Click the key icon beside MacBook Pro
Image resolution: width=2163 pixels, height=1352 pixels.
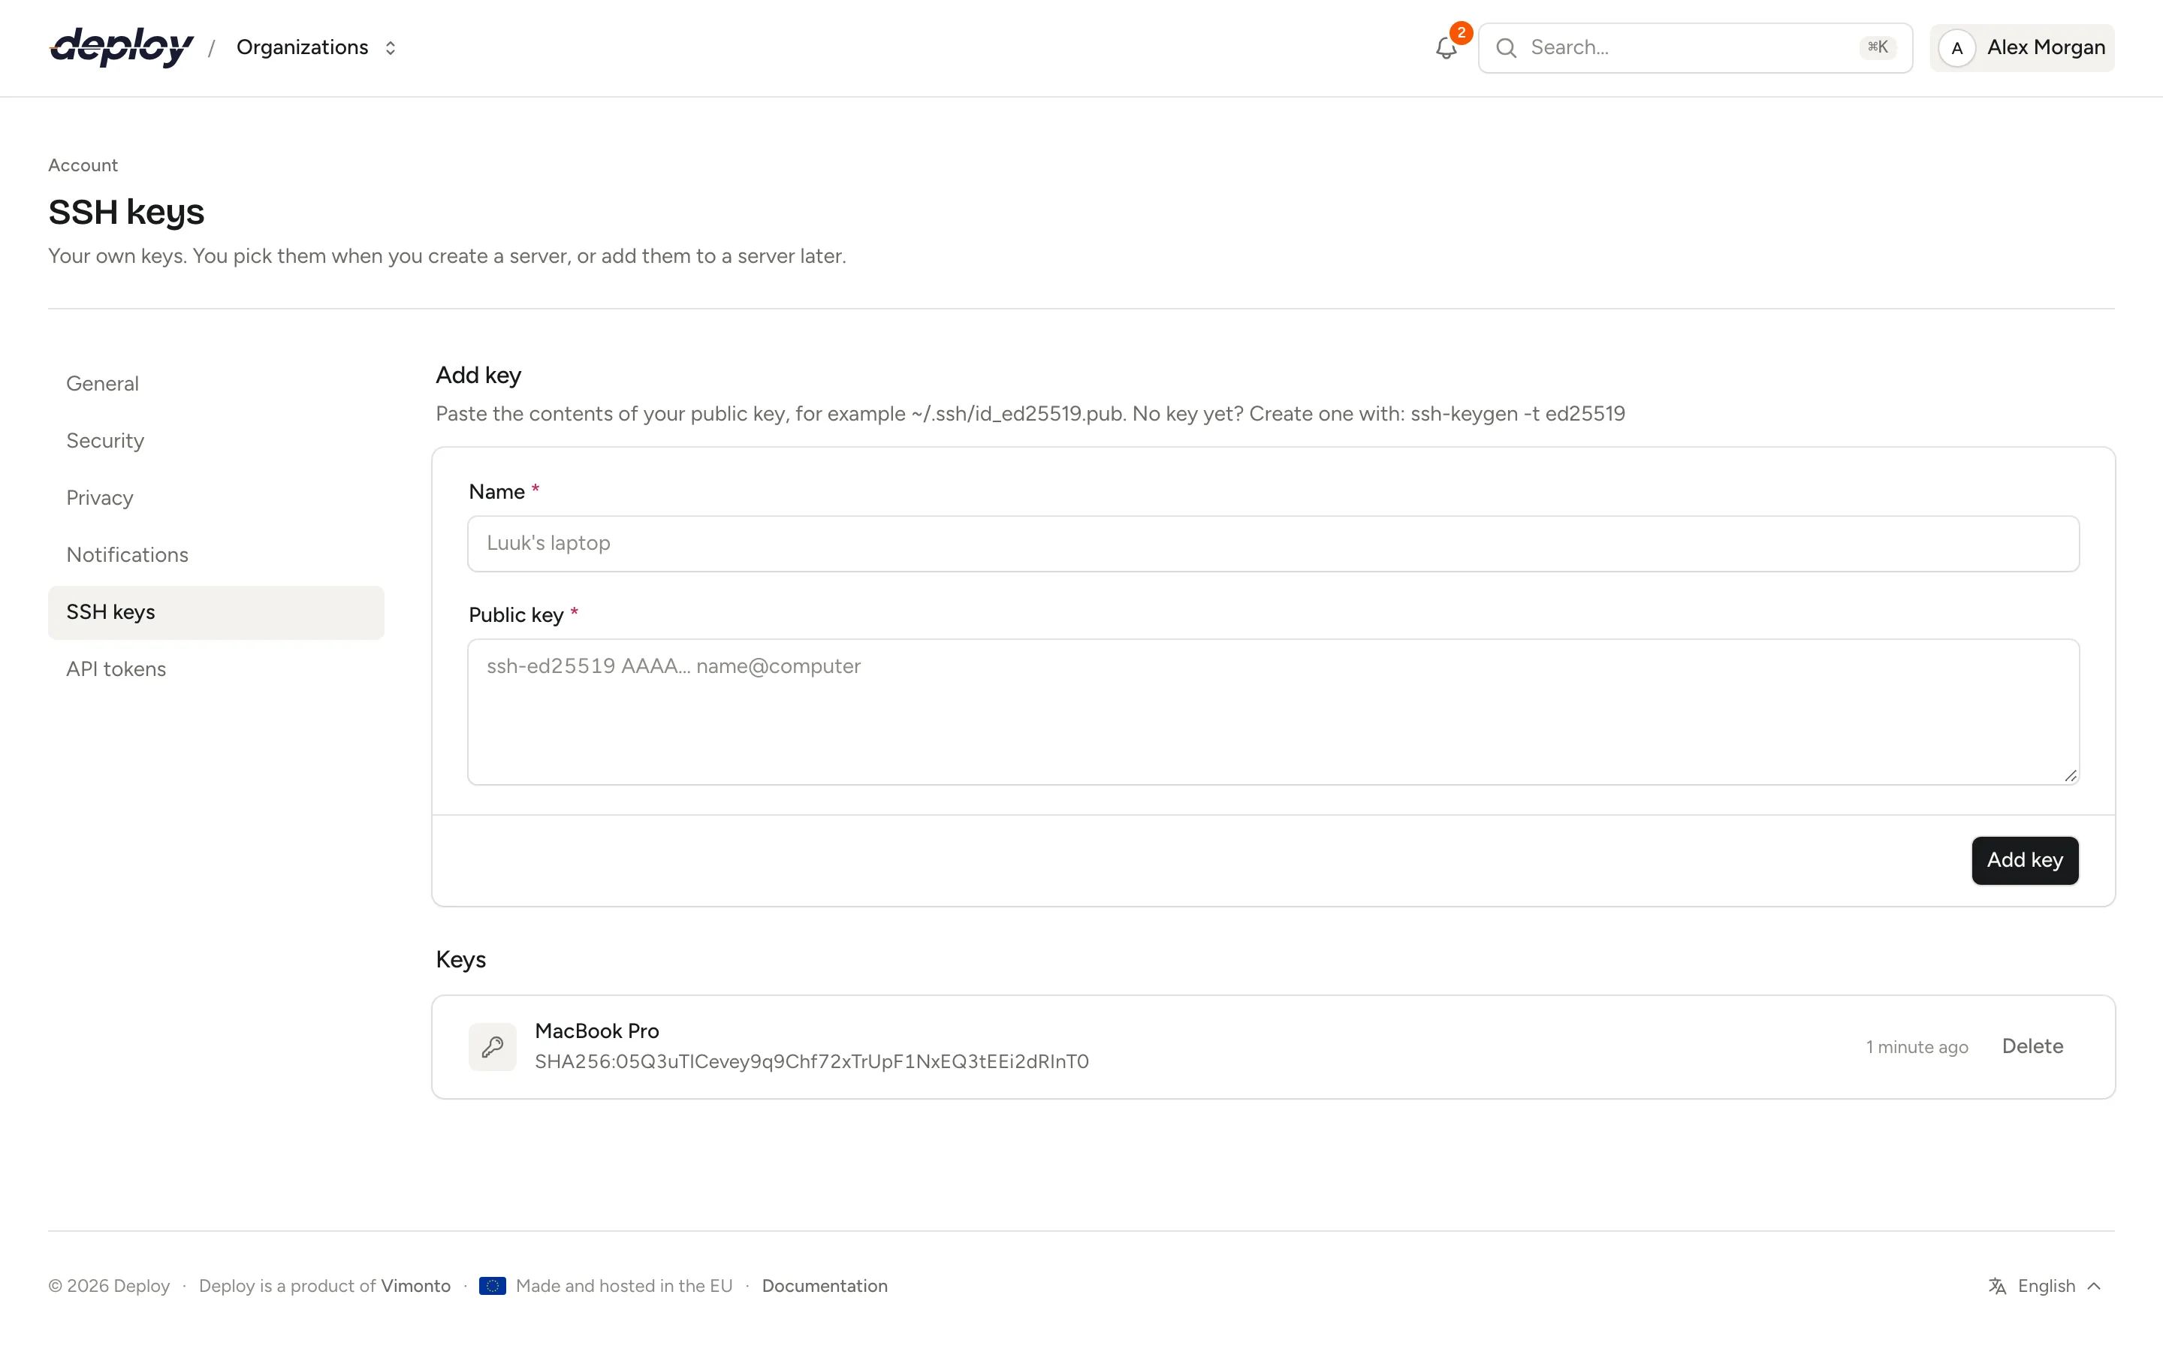pyautogui.click(x=493, y=1046)
